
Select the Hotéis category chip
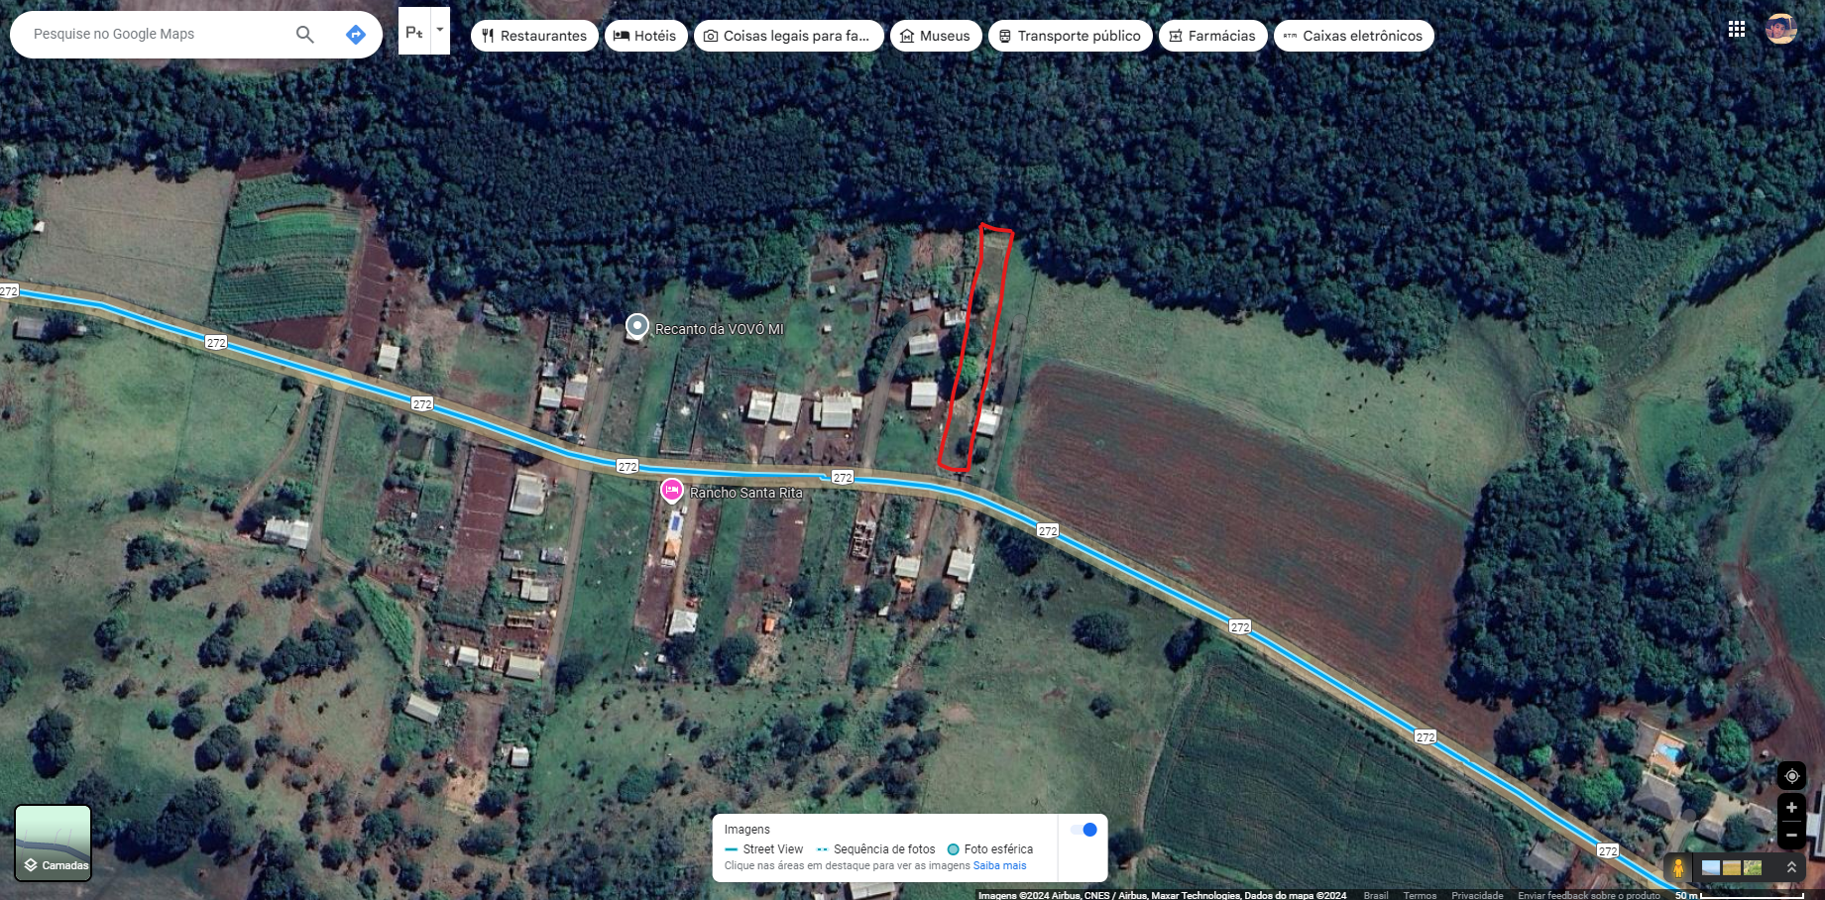click(645, 36)
